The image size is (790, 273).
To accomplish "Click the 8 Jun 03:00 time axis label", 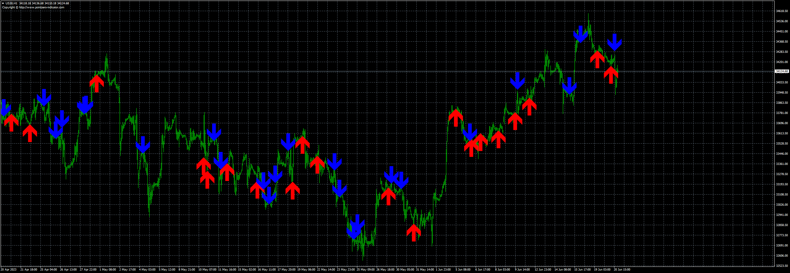I will click(503, 270).
